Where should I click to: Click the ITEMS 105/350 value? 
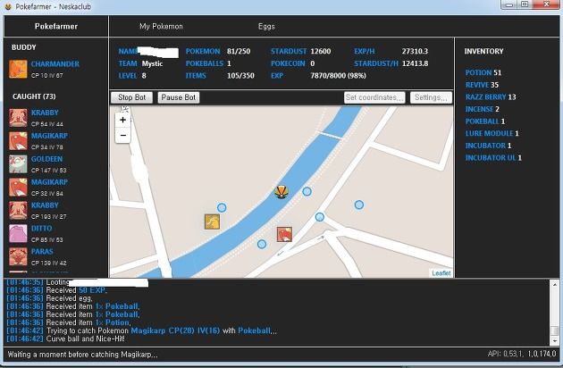(240, 75)
